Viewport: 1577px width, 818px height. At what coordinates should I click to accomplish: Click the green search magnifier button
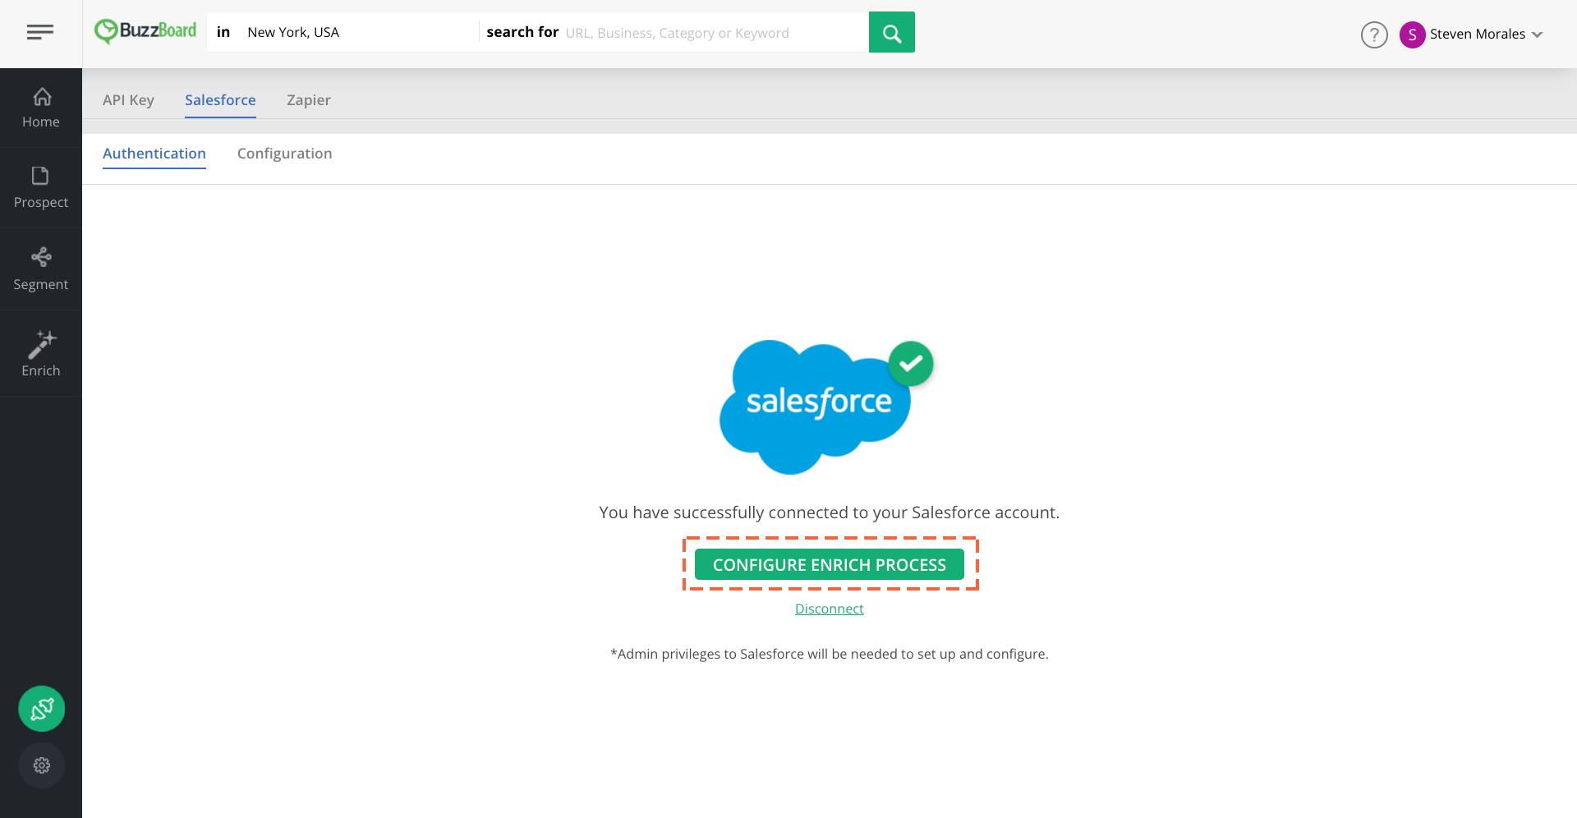click(x=892, y=32)
